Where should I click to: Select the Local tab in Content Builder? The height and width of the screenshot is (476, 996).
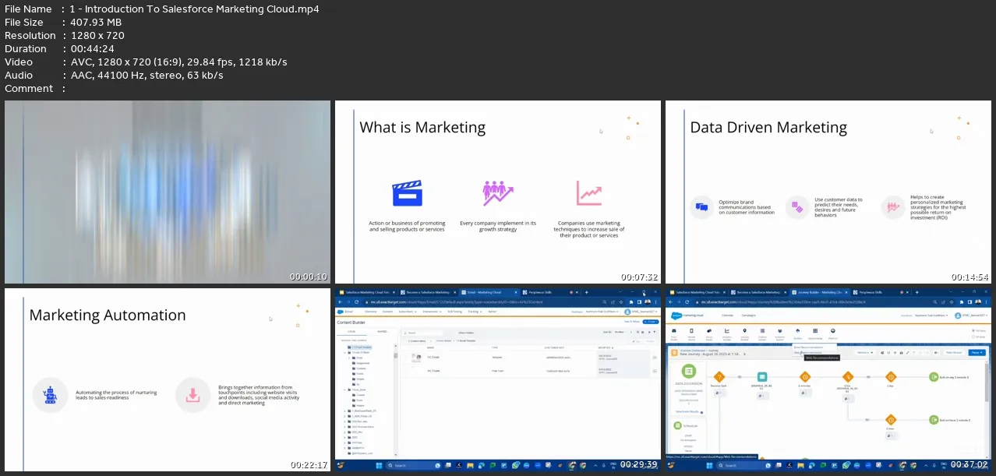[x=351, y=332]
